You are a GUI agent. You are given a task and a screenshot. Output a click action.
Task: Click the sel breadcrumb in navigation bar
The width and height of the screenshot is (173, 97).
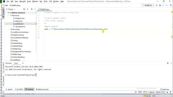(x=5, y=5)
